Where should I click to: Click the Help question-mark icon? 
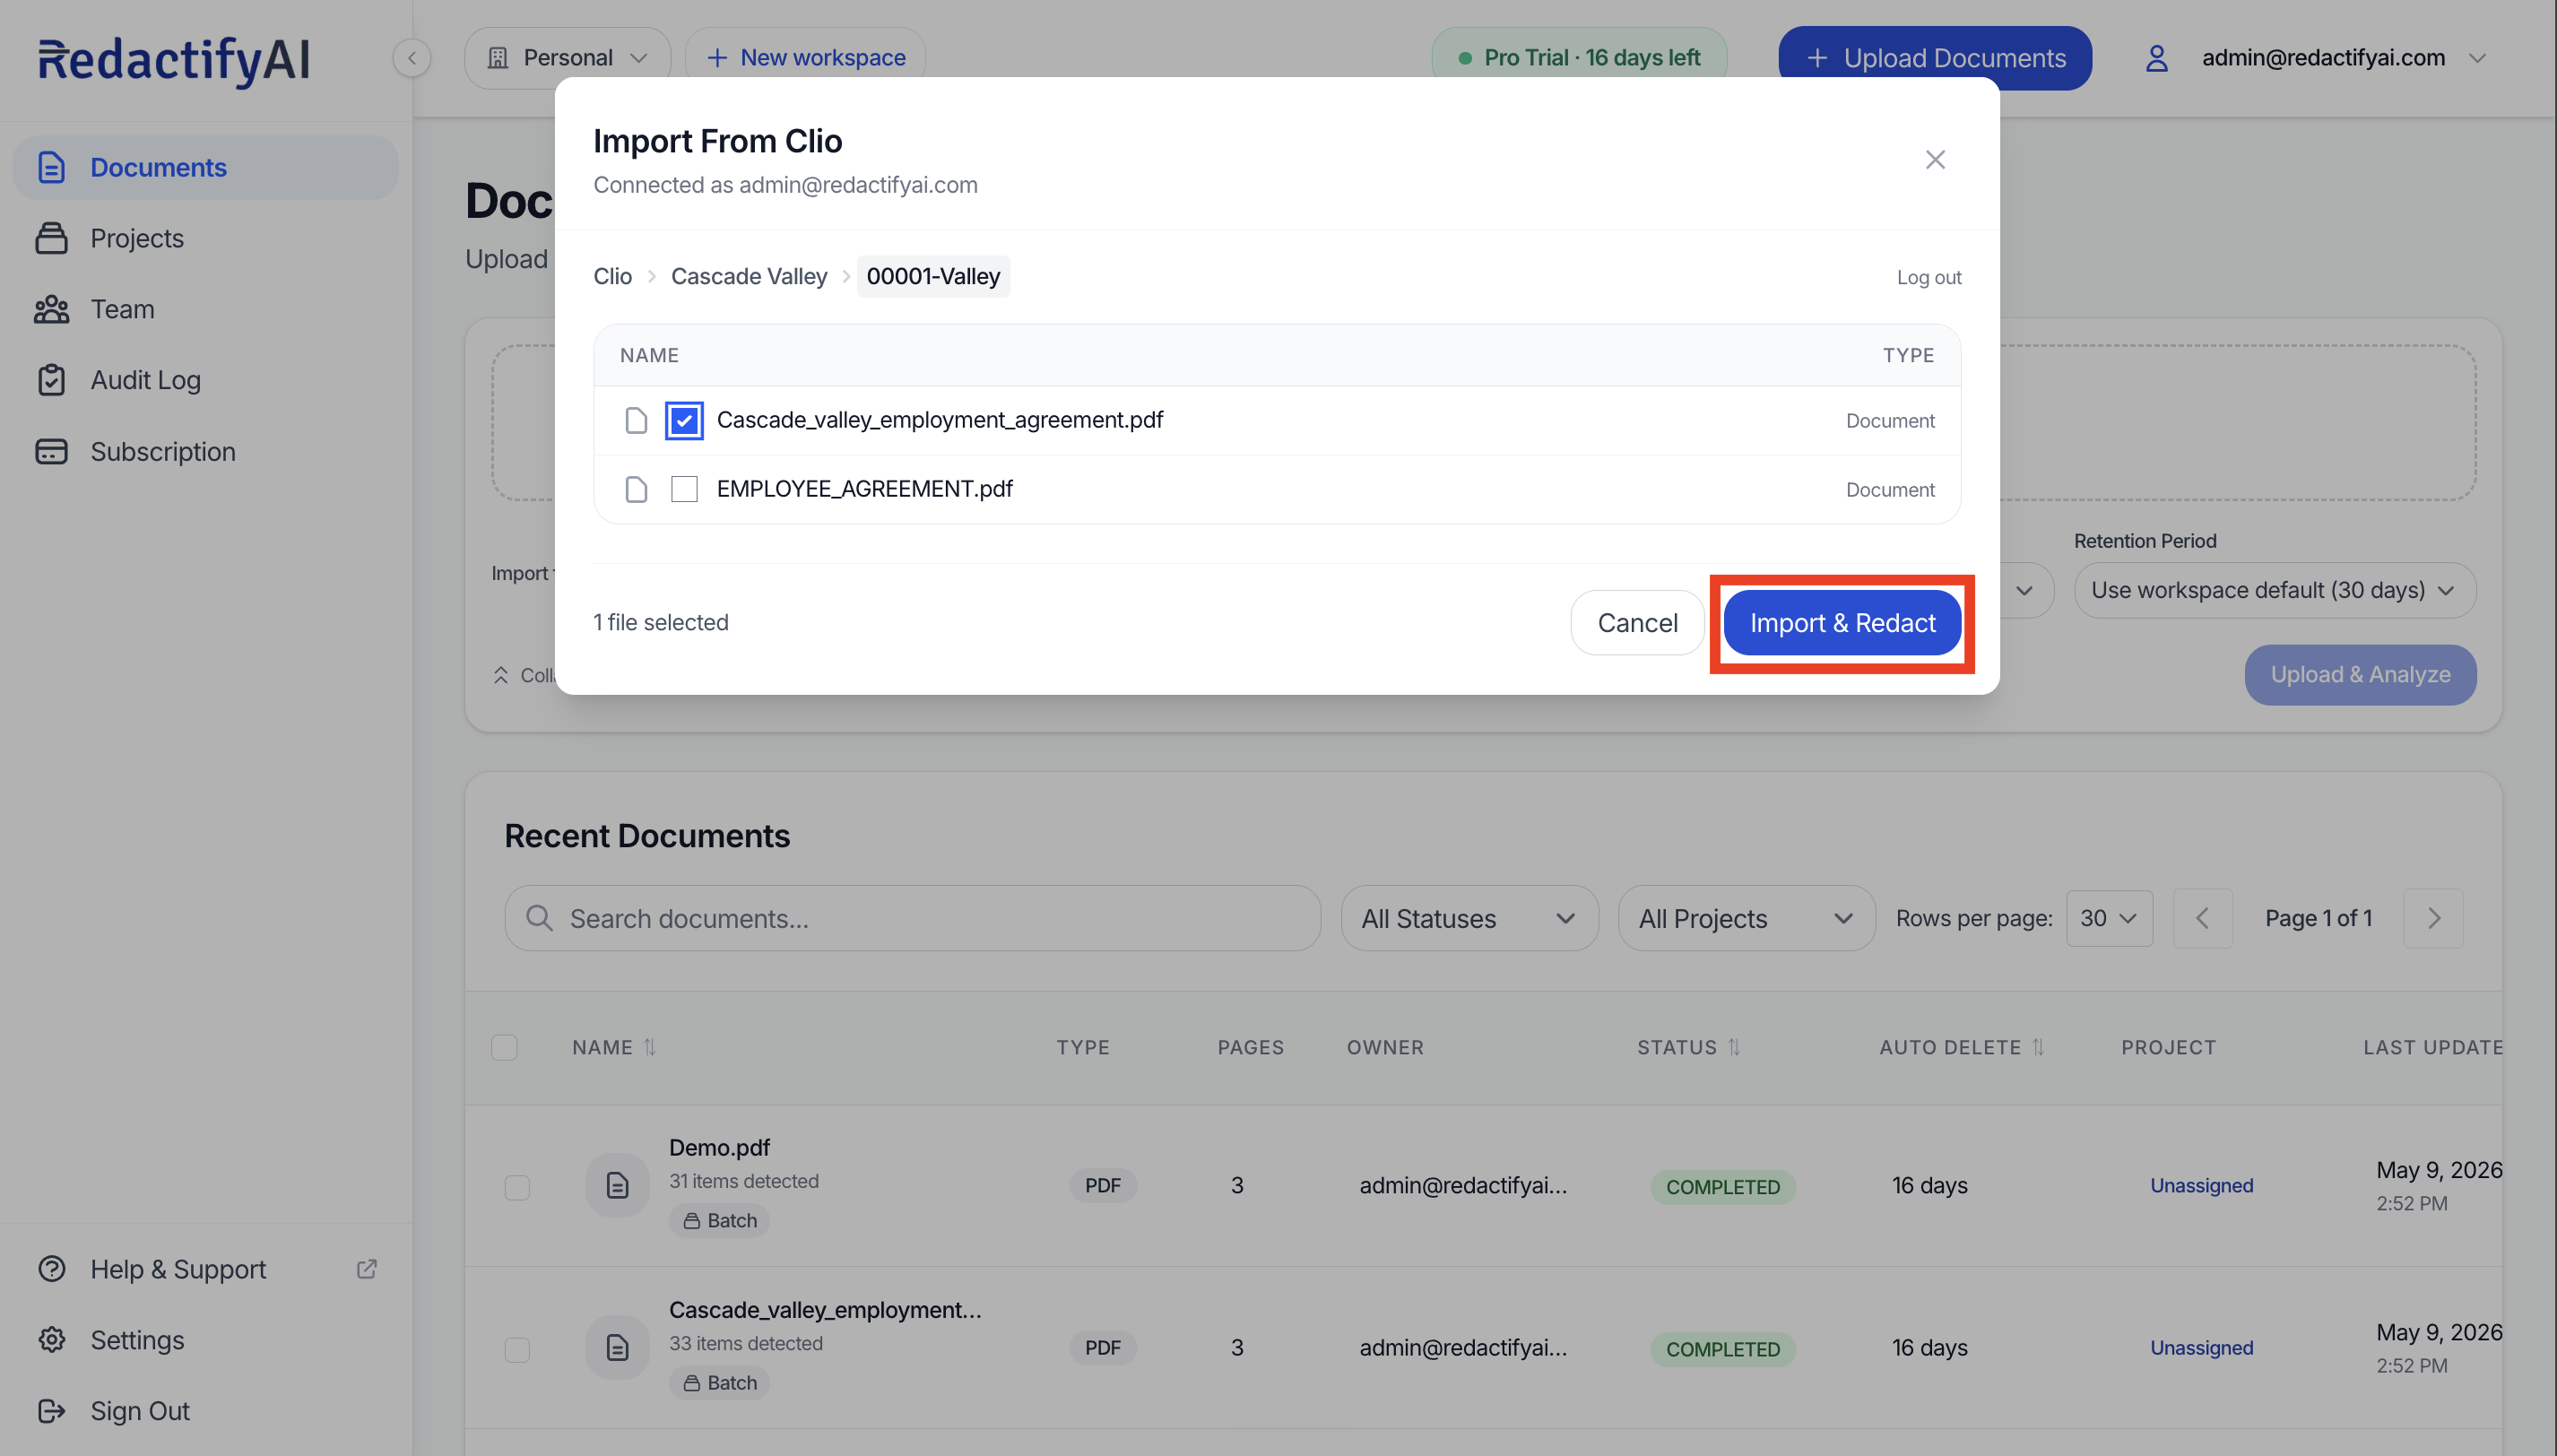coord(51,1269)
